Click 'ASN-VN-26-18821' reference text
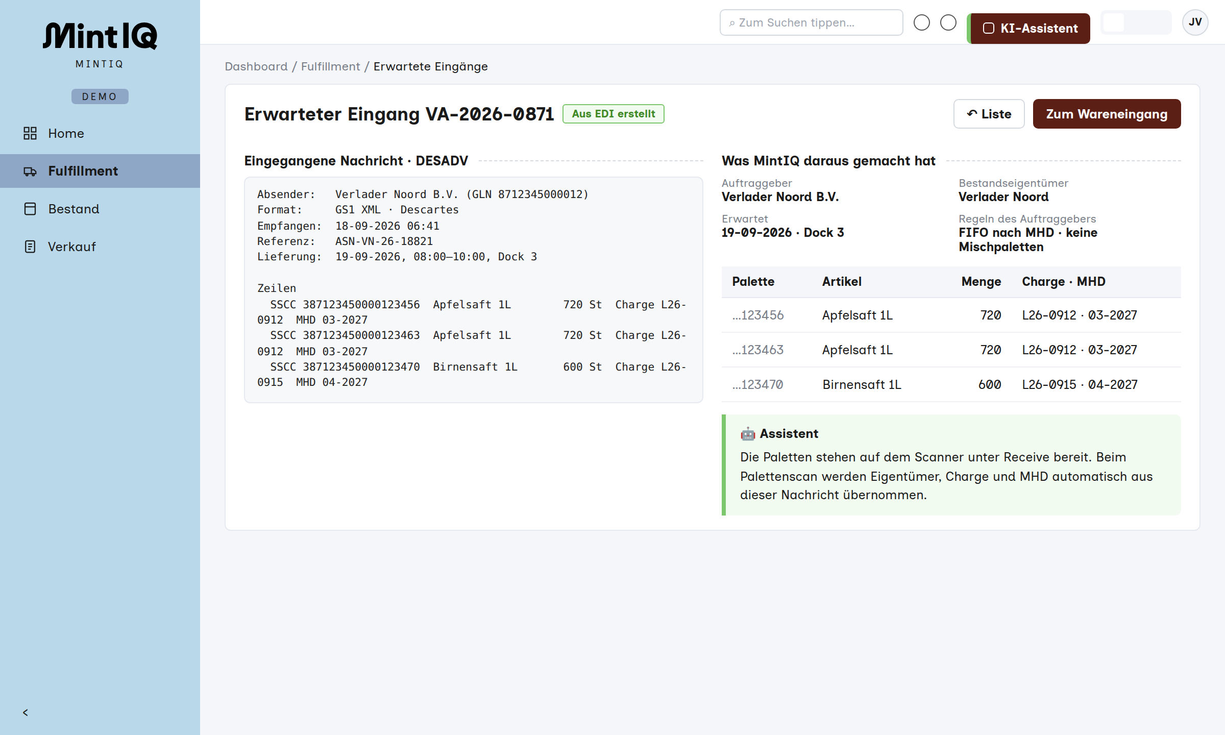1225x735 pixels. pyautogui.click(x=384, y=241)
